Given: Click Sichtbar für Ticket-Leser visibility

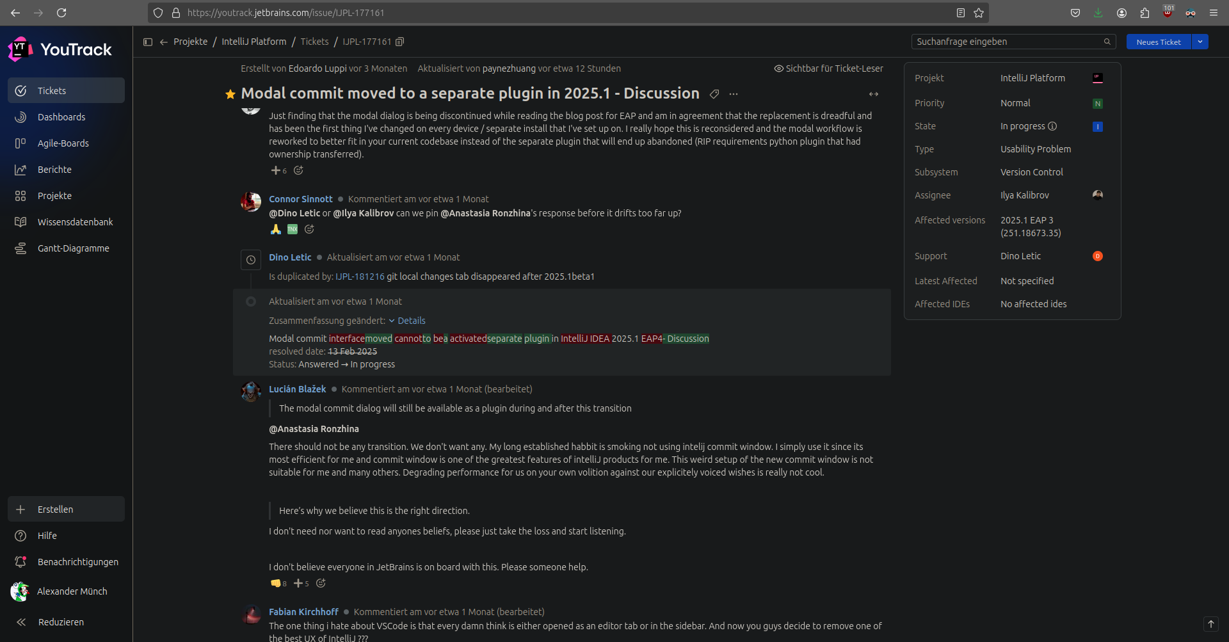Looking at the screenshot, I should [x=829, y=68].
